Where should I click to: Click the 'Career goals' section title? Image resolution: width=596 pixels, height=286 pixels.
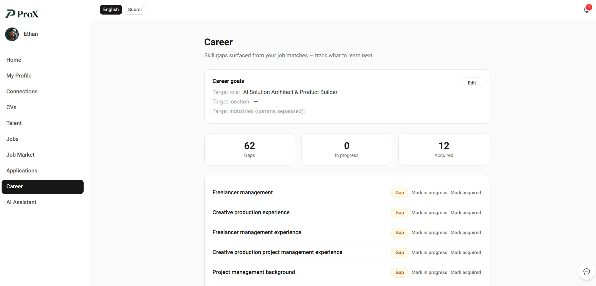coord(228,81)
